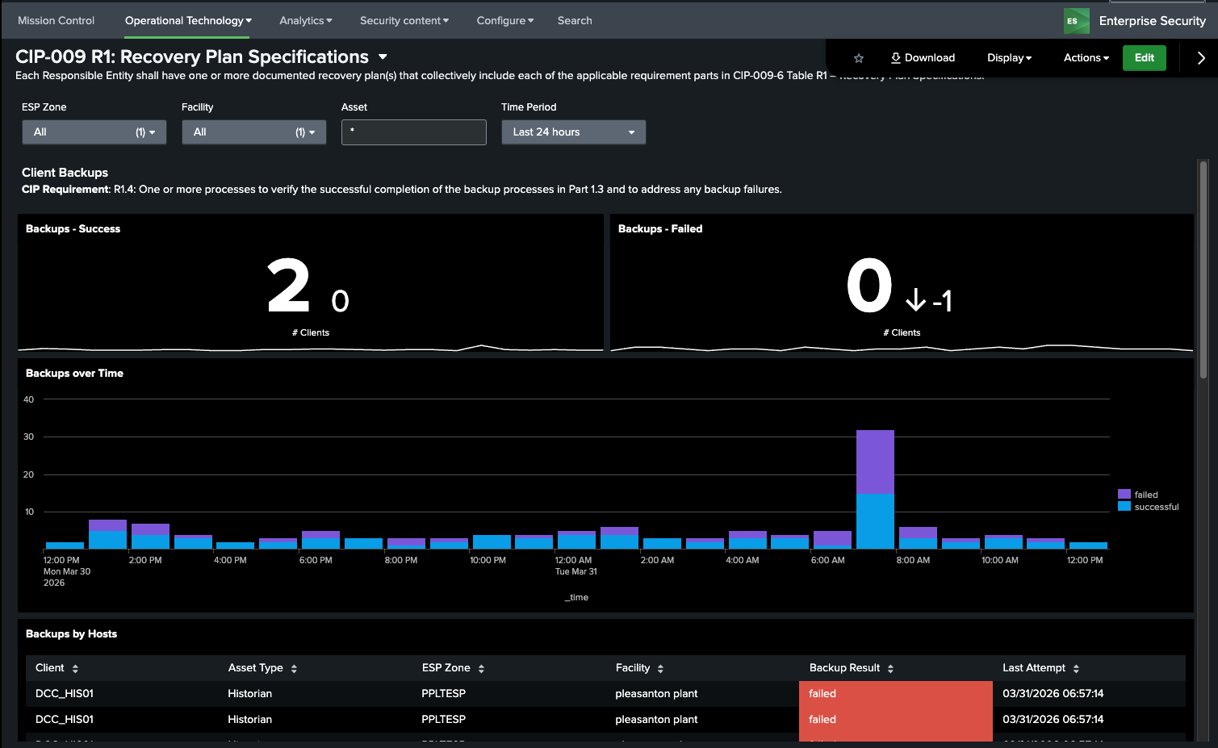Viewport: 1218px width, 748px height.
Task: Toggle the successful series in chart legend
Action: [1149, 507]
